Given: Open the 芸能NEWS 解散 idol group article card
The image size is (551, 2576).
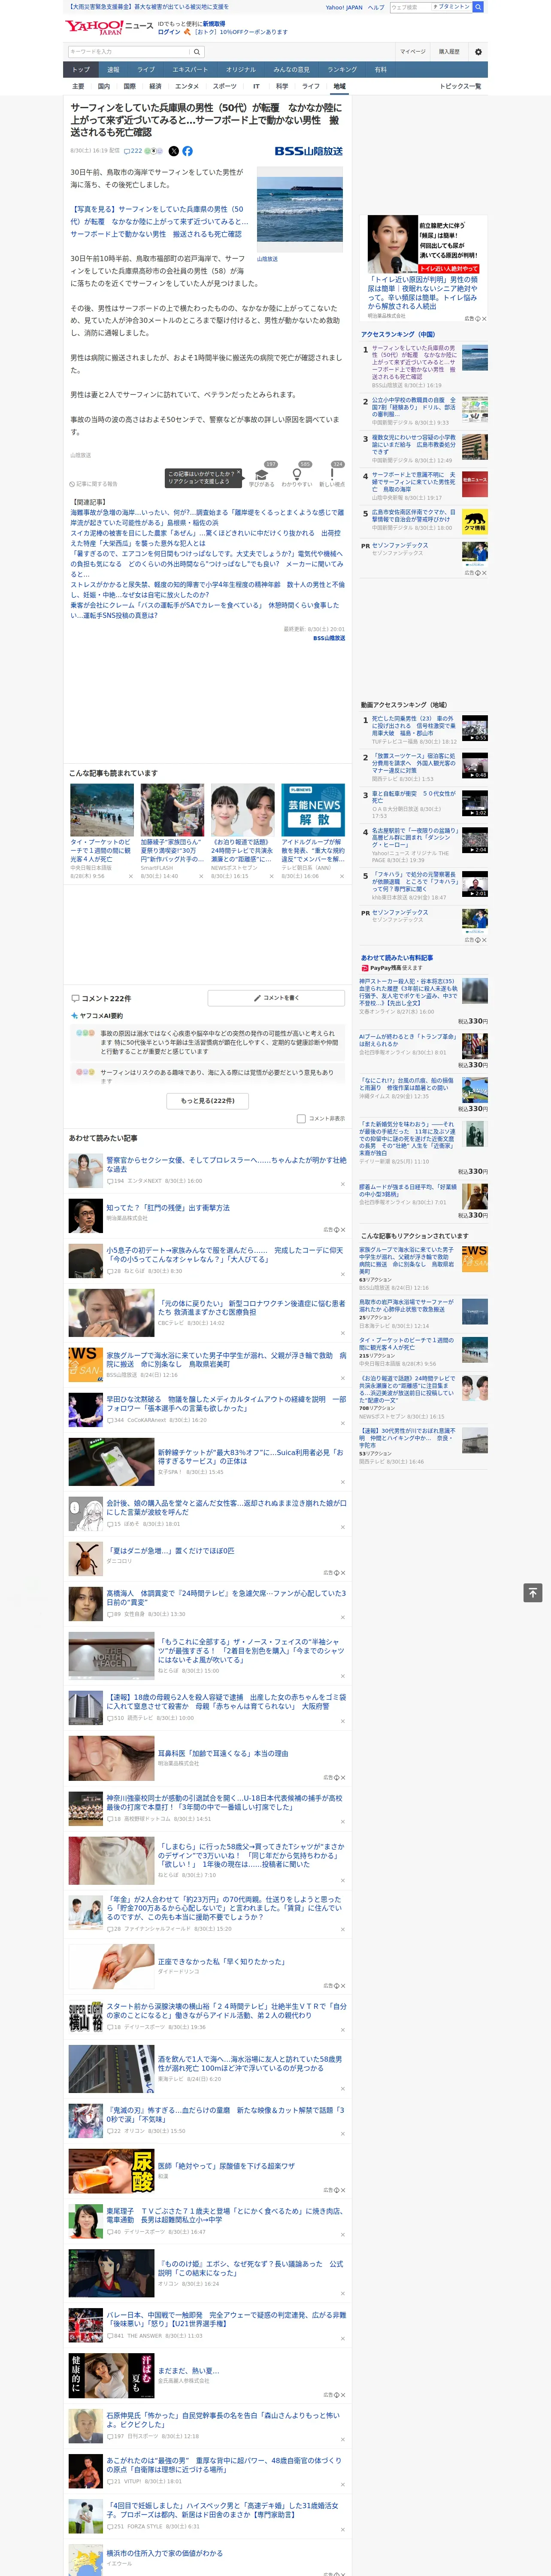Looking at the screenshot, I should pyautogui.click(x=313, y=831).
